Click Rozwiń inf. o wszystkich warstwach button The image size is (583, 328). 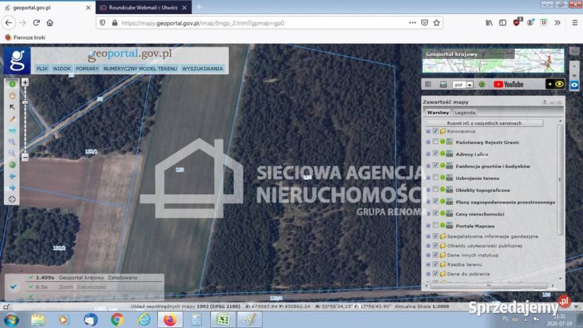pyautogui.click(x=484, y=123)
